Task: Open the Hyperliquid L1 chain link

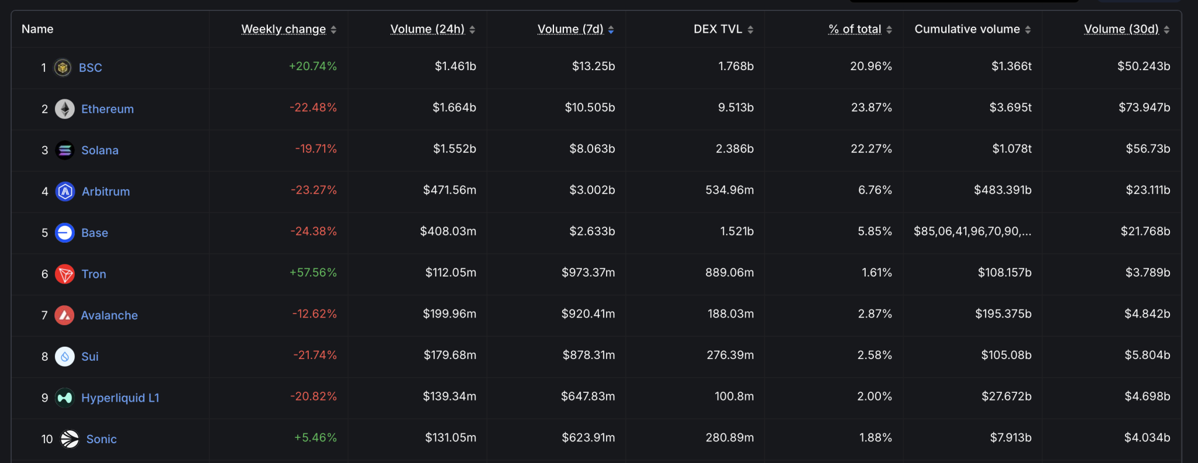Action: click(x=120, y=398)
